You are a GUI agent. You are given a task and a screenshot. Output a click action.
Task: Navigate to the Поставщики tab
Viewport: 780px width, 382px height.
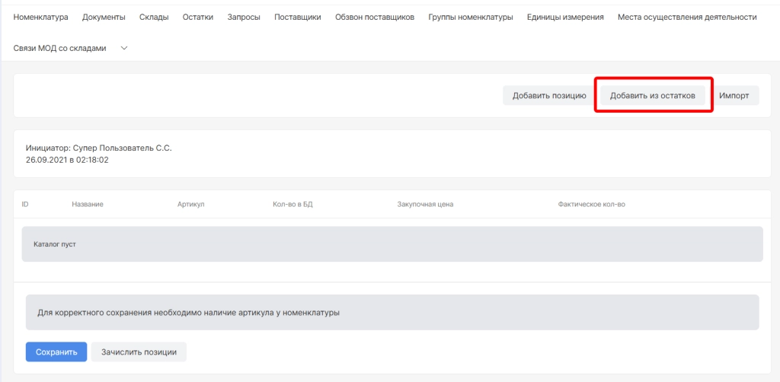point(297,17)
